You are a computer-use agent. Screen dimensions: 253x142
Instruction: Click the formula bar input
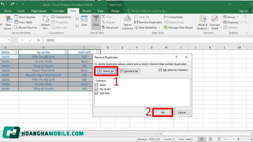148,40
